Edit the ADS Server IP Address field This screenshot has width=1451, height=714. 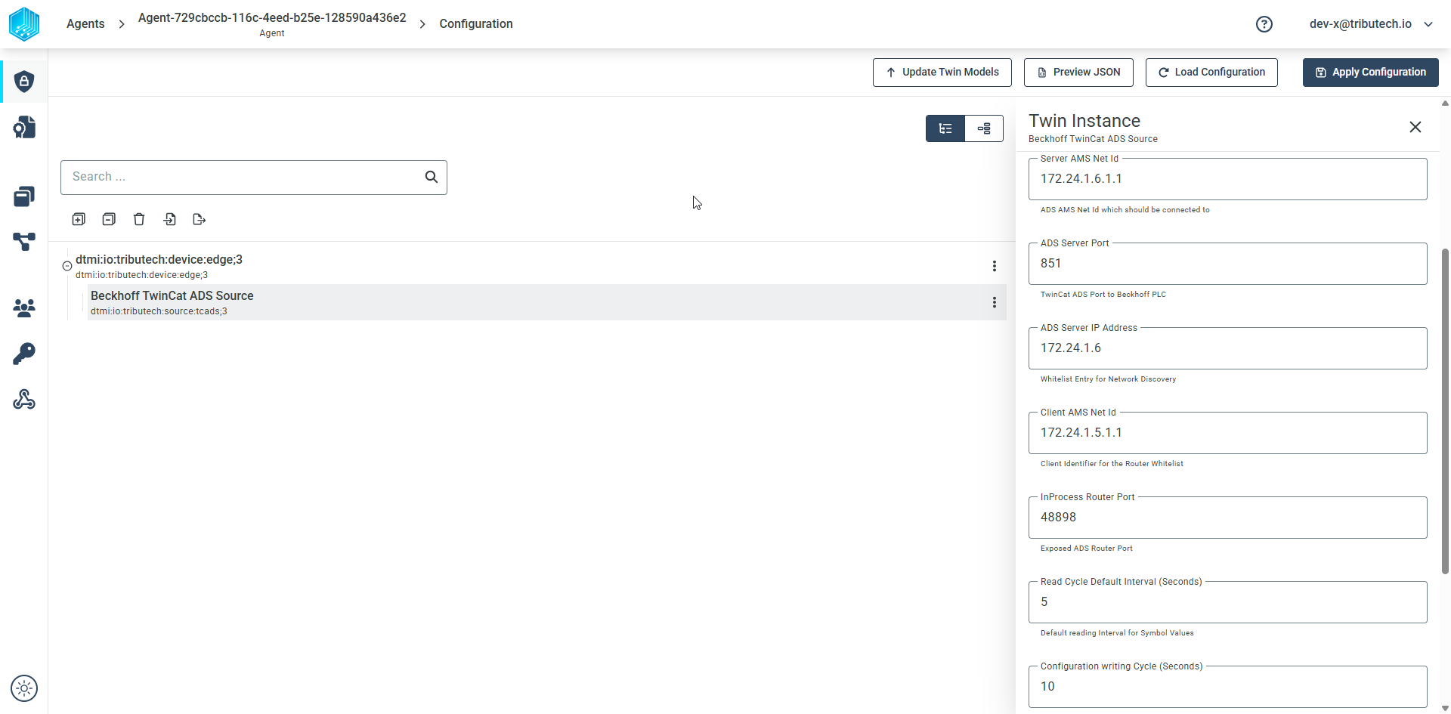pos(1228,348)
